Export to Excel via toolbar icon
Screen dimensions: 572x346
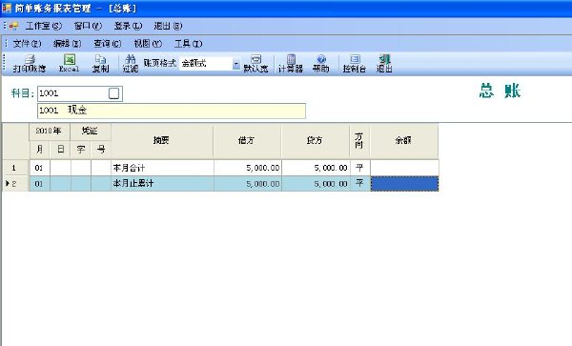tap(69, 64)
